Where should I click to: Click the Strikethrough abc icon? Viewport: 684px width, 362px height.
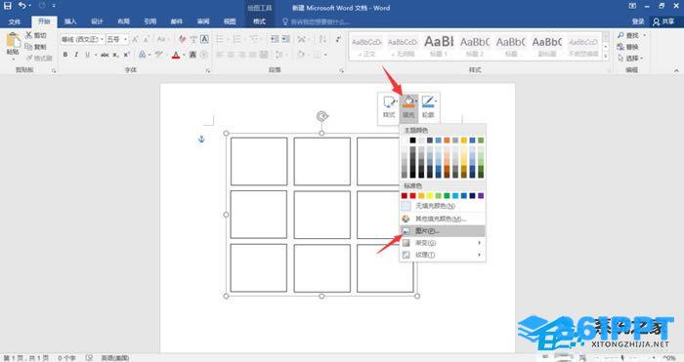click(105, 55)
